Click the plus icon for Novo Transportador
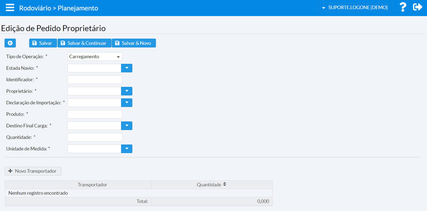Screen dimensions: 427x211 [10, 171]
